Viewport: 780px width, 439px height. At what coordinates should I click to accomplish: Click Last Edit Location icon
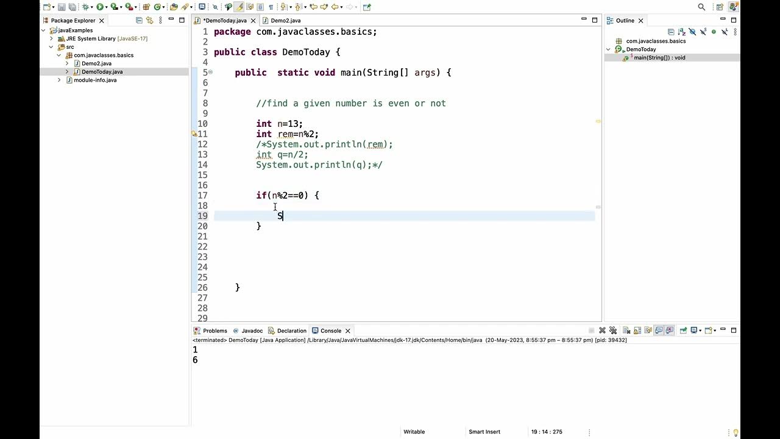tap(313, 7)
